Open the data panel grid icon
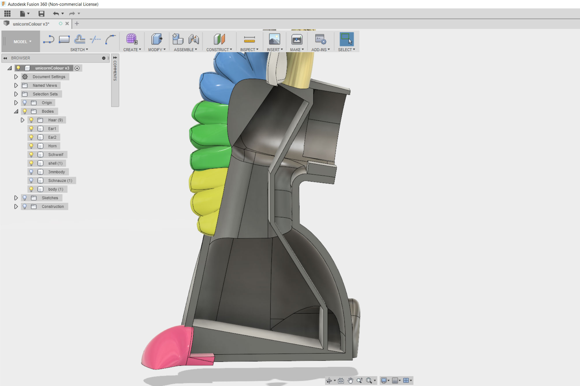The height and width of the screenshot is (386, 580). 7,14
